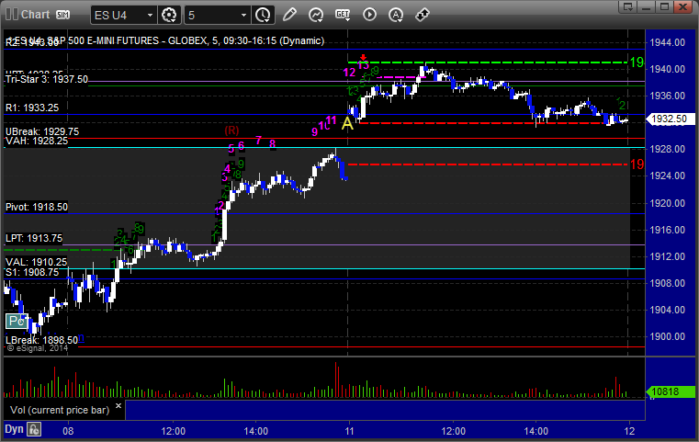
Task: Open the window options menu button
Action: 628,6
